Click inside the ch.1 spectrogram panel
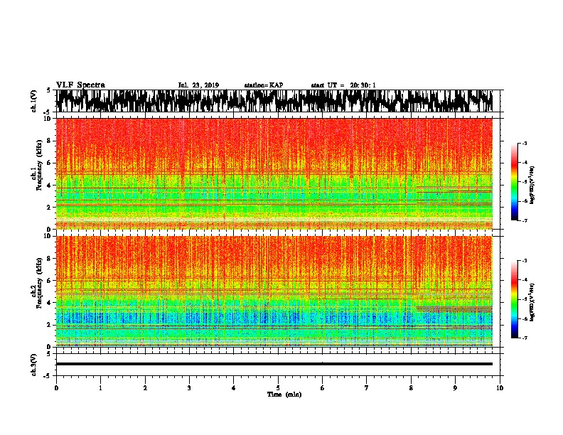Screen dimensions: 563x435 point(274,173)
